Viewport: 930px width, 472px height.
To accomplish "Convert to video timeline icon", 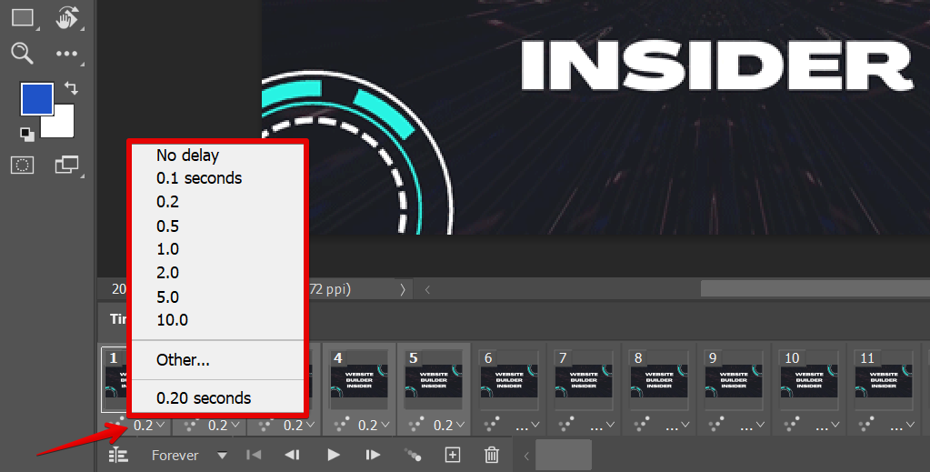I will tap(118, 455).
